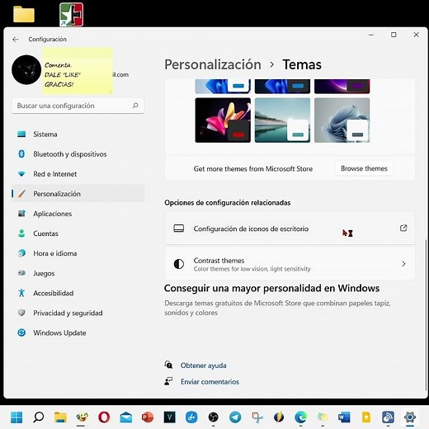
Task: Click the black cat profile picture
Action: pos(26,70)
